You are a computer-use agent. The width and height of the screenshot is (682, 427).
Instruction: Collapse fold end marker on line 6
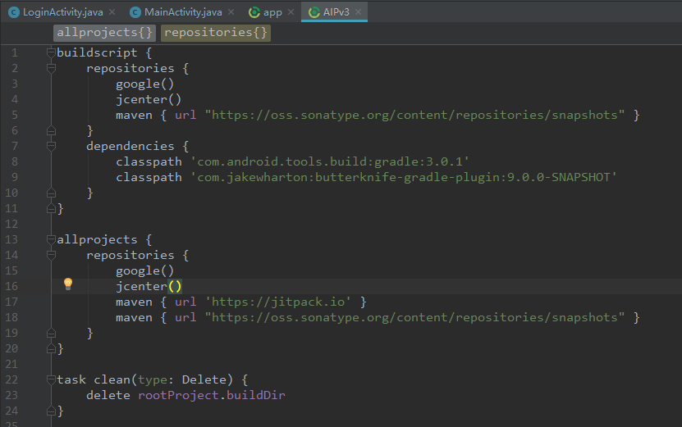click(x=51, y=130)
